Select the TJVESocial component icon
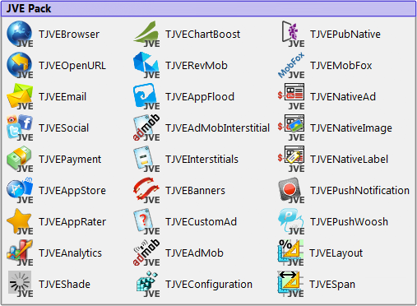The image size is (417, 306). tap(20, 128)
